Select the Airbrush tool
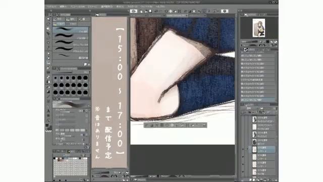Image resolution: width=323 pixels, height=182 pixels. tap(48, 67)
